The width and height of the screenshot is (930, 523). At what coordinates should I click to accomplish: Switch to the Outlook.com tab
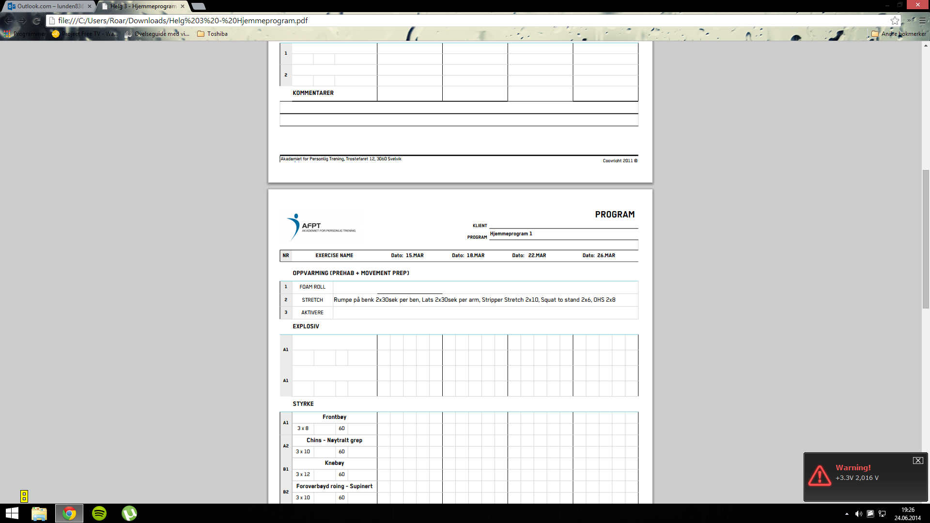pos(48,6)
